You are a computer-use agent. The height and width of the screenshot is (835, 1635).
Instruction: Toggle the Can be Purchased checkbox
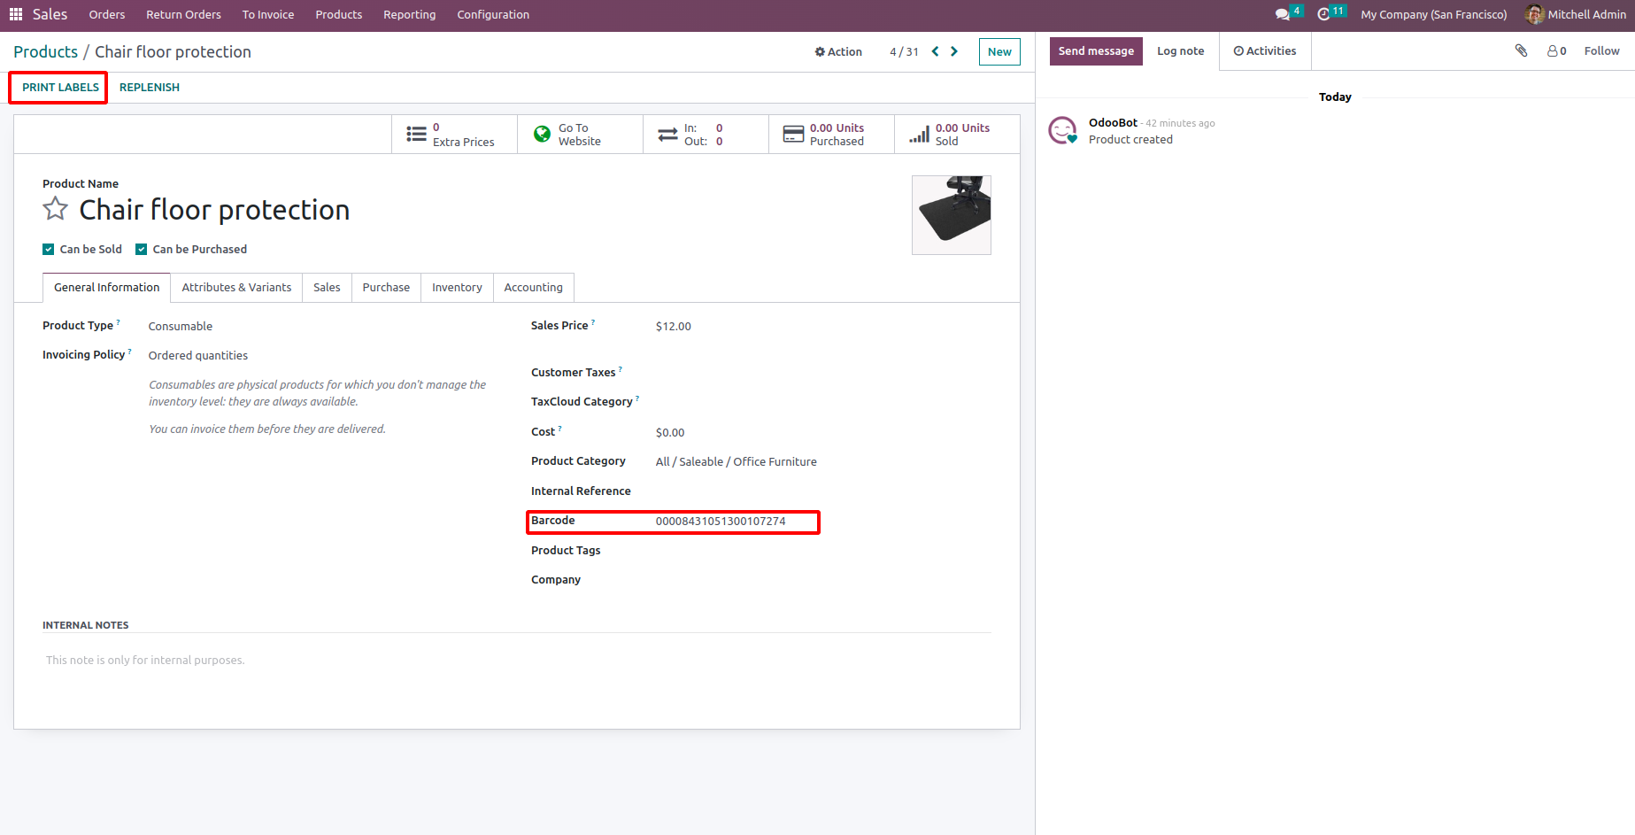click(142, 250)
